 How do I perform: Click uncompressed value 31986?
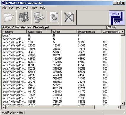[x=82, y=78]
